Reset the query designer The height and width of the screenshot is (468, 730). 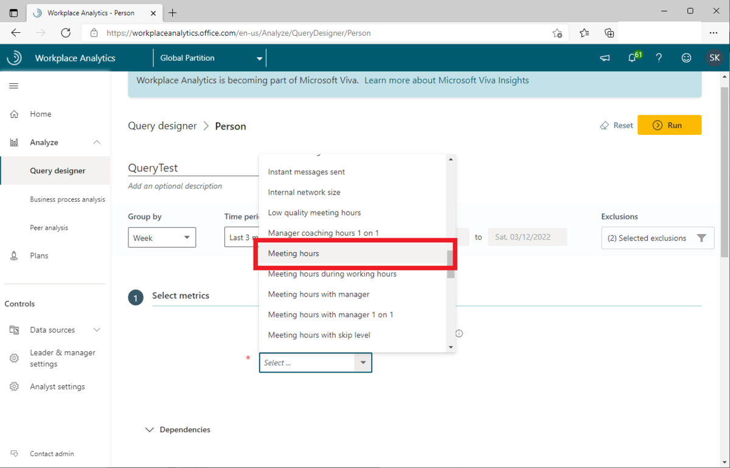(616, 125)
